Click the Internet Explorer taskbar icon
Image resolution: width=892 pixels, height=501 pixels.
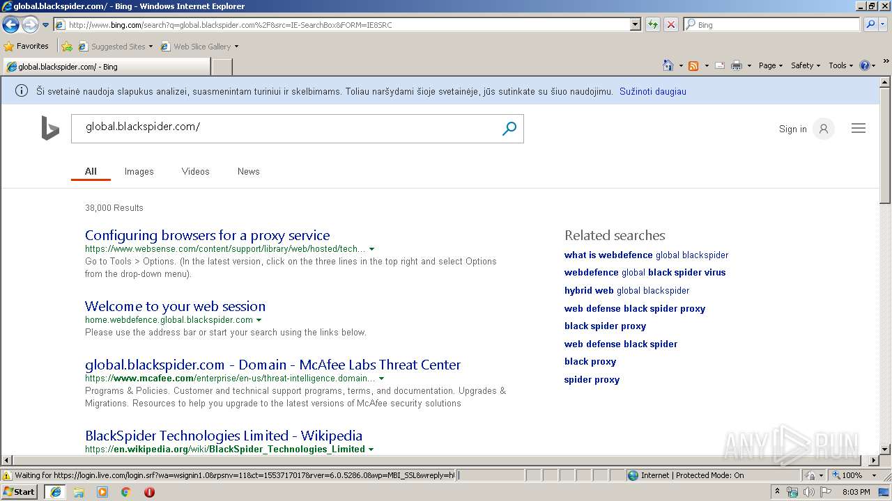(55, 492)
